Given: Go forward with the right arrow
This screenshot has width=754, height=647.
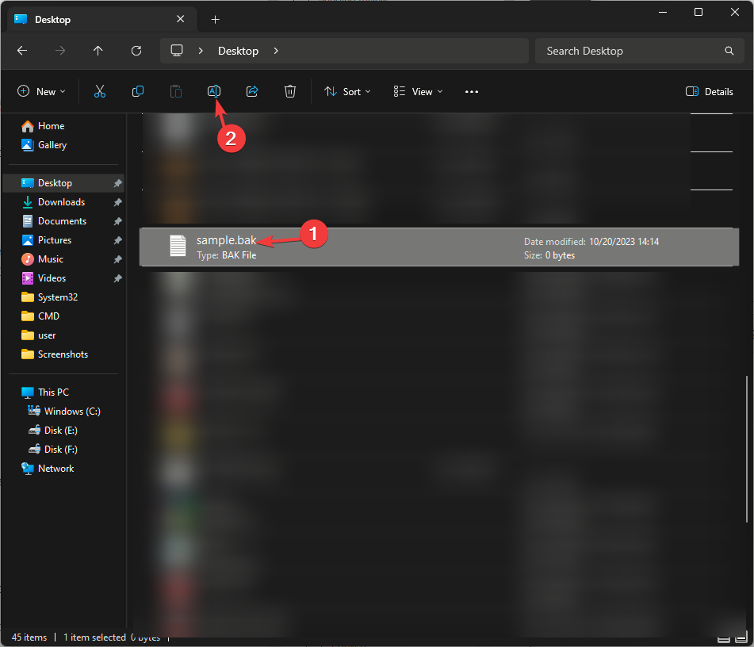Looking at the screenshot, I should (60, 51).
